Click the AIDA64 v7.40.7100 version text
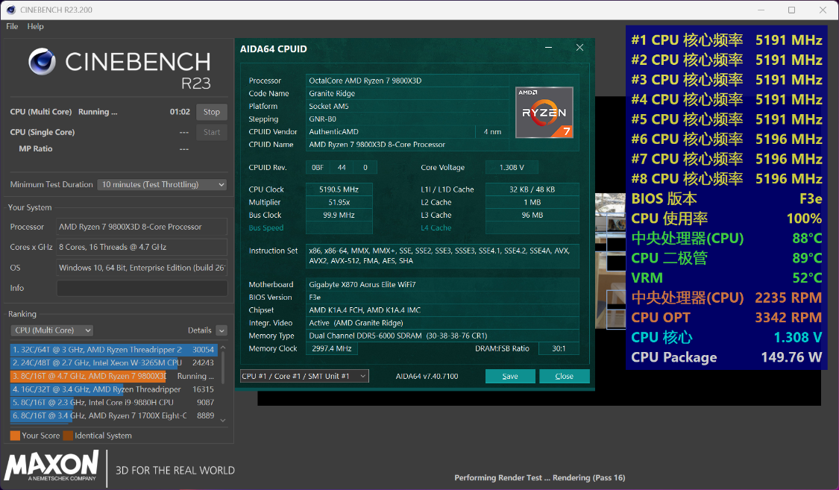839x490 pixels. tap(427, 376)
